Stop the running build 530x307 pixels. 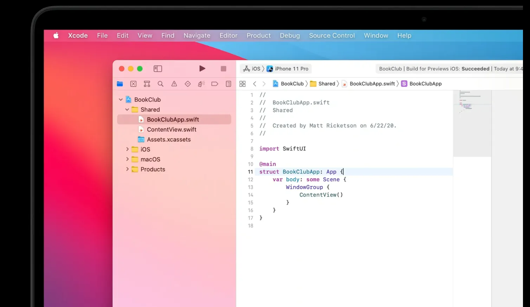(x=224, y=69)
